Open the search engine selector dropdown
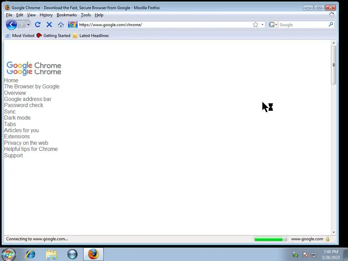Viewport: 348px width, 261px height. pos(273,24)
